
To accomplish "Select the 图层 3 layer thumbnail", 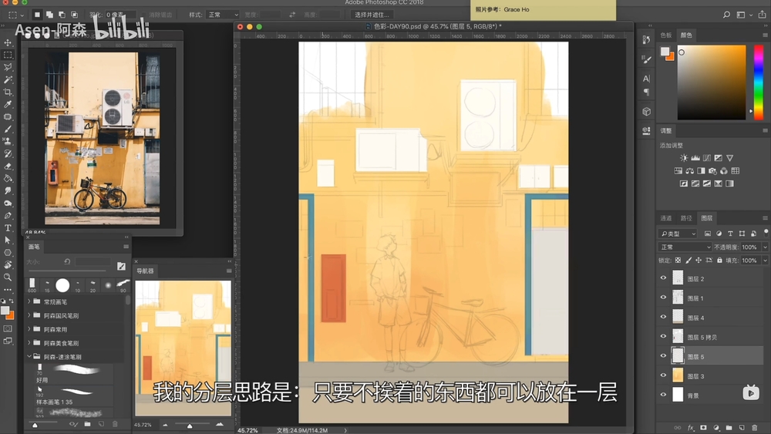I will (x=678, y=375).
